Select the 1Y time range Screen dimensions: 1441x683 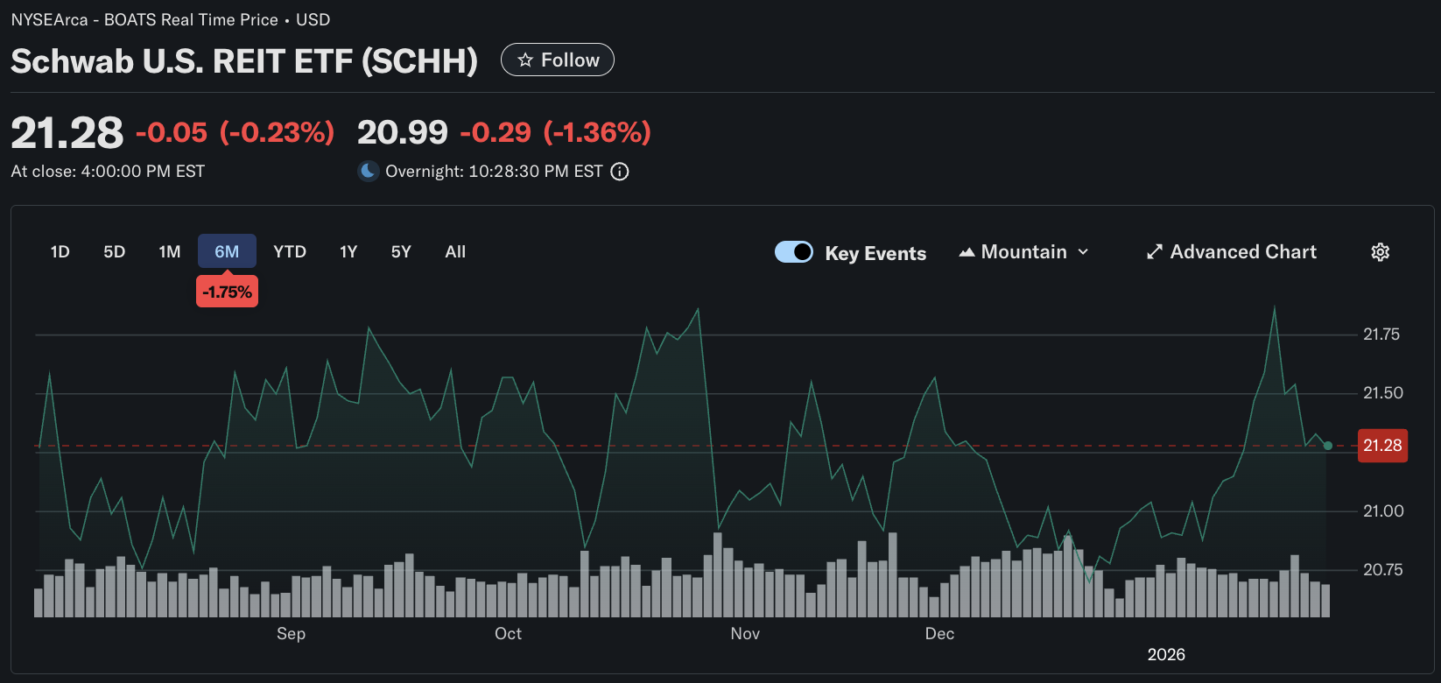click(348, 251)
